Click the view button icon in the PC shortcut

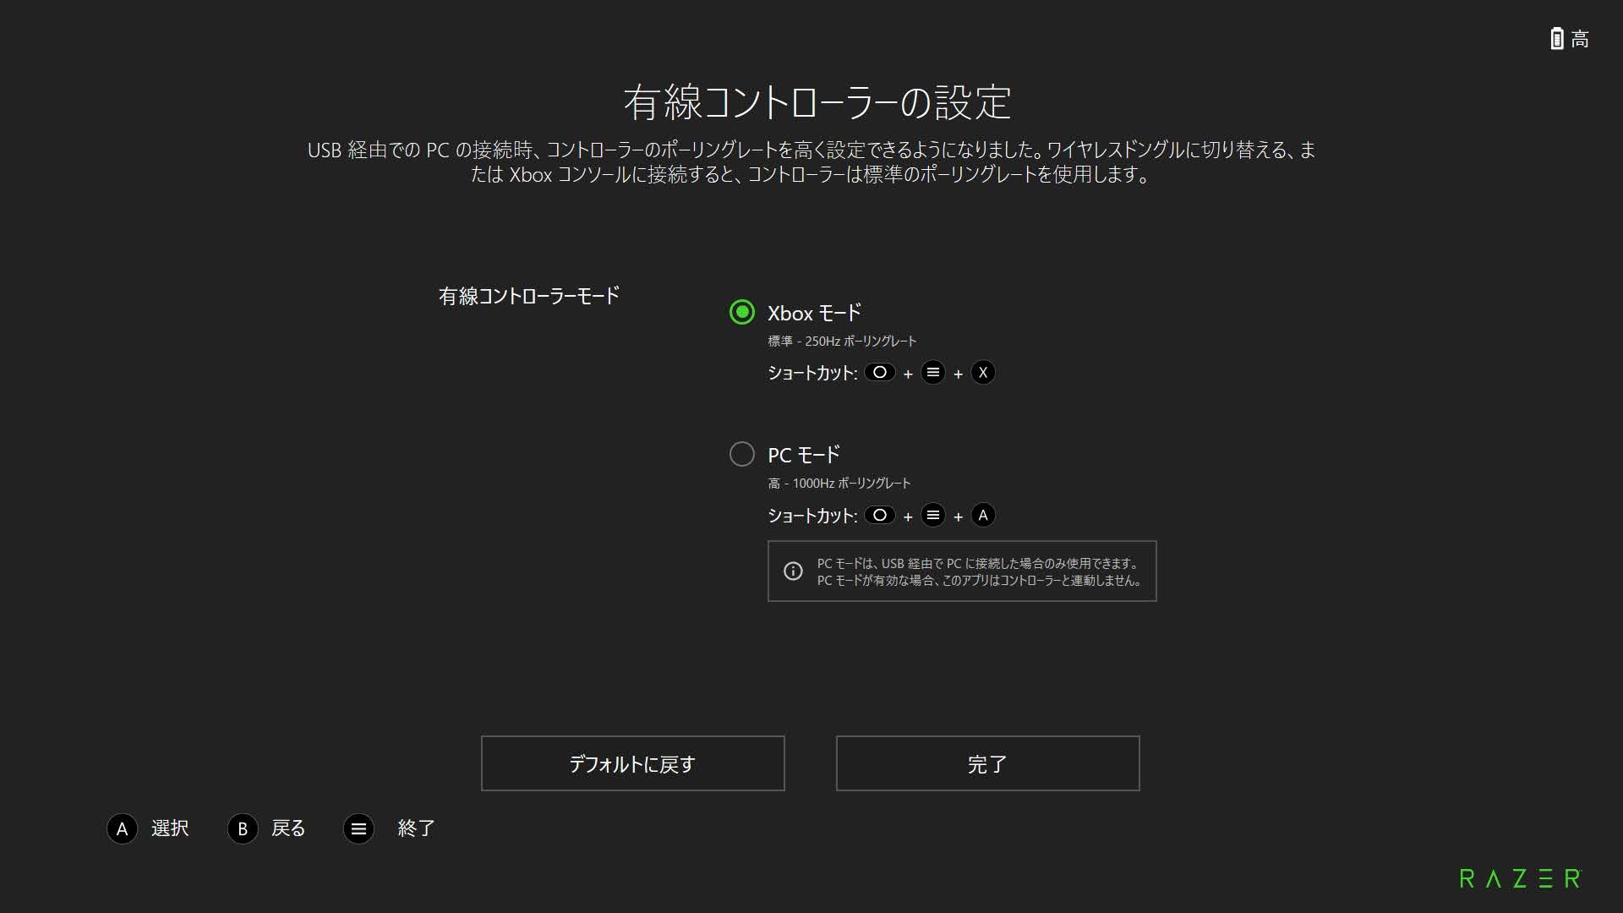click(x=880, y=515)
